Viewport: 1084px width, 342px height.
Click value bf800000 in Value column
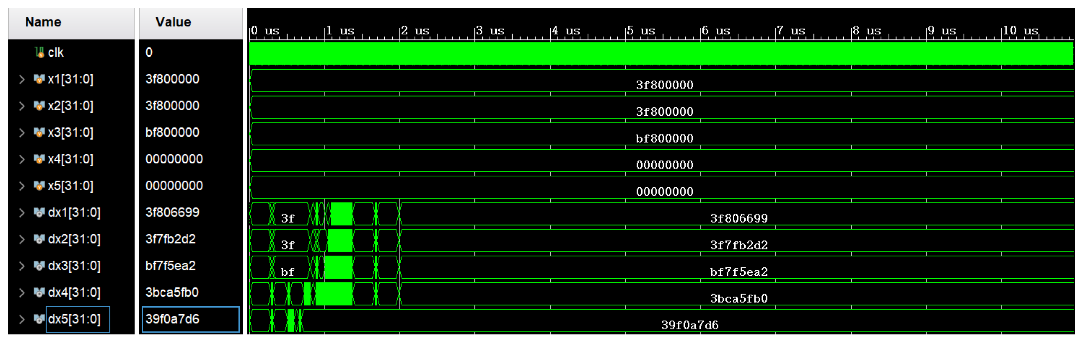point(172,133)
